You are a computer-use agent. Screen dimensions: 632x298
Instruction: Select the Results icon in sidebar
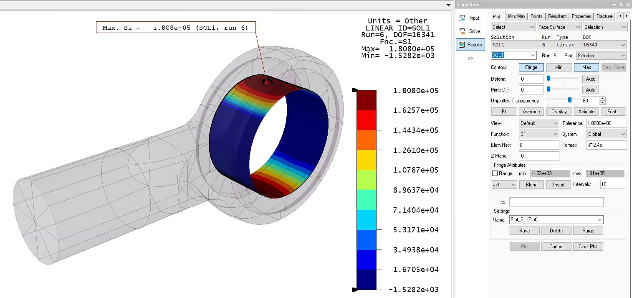(462, 45)
